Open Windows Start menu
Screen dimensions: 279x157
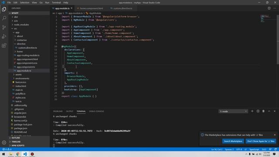(3, 154)
